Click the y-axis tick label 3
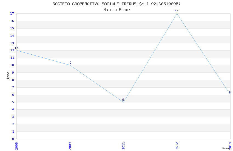Screen dimensions: 233x151 [x=13, y=117]
